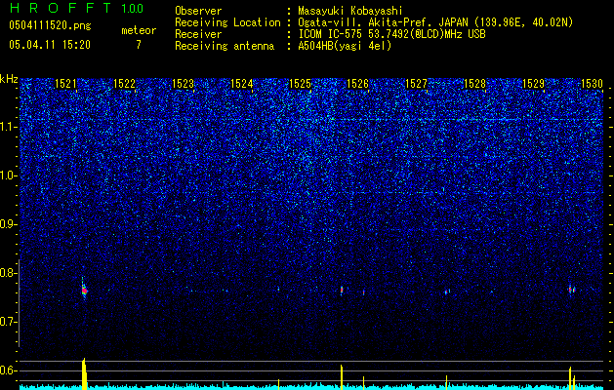Click the 1527 time marker
The image size is (614, 390).
(x=416, y=84)
